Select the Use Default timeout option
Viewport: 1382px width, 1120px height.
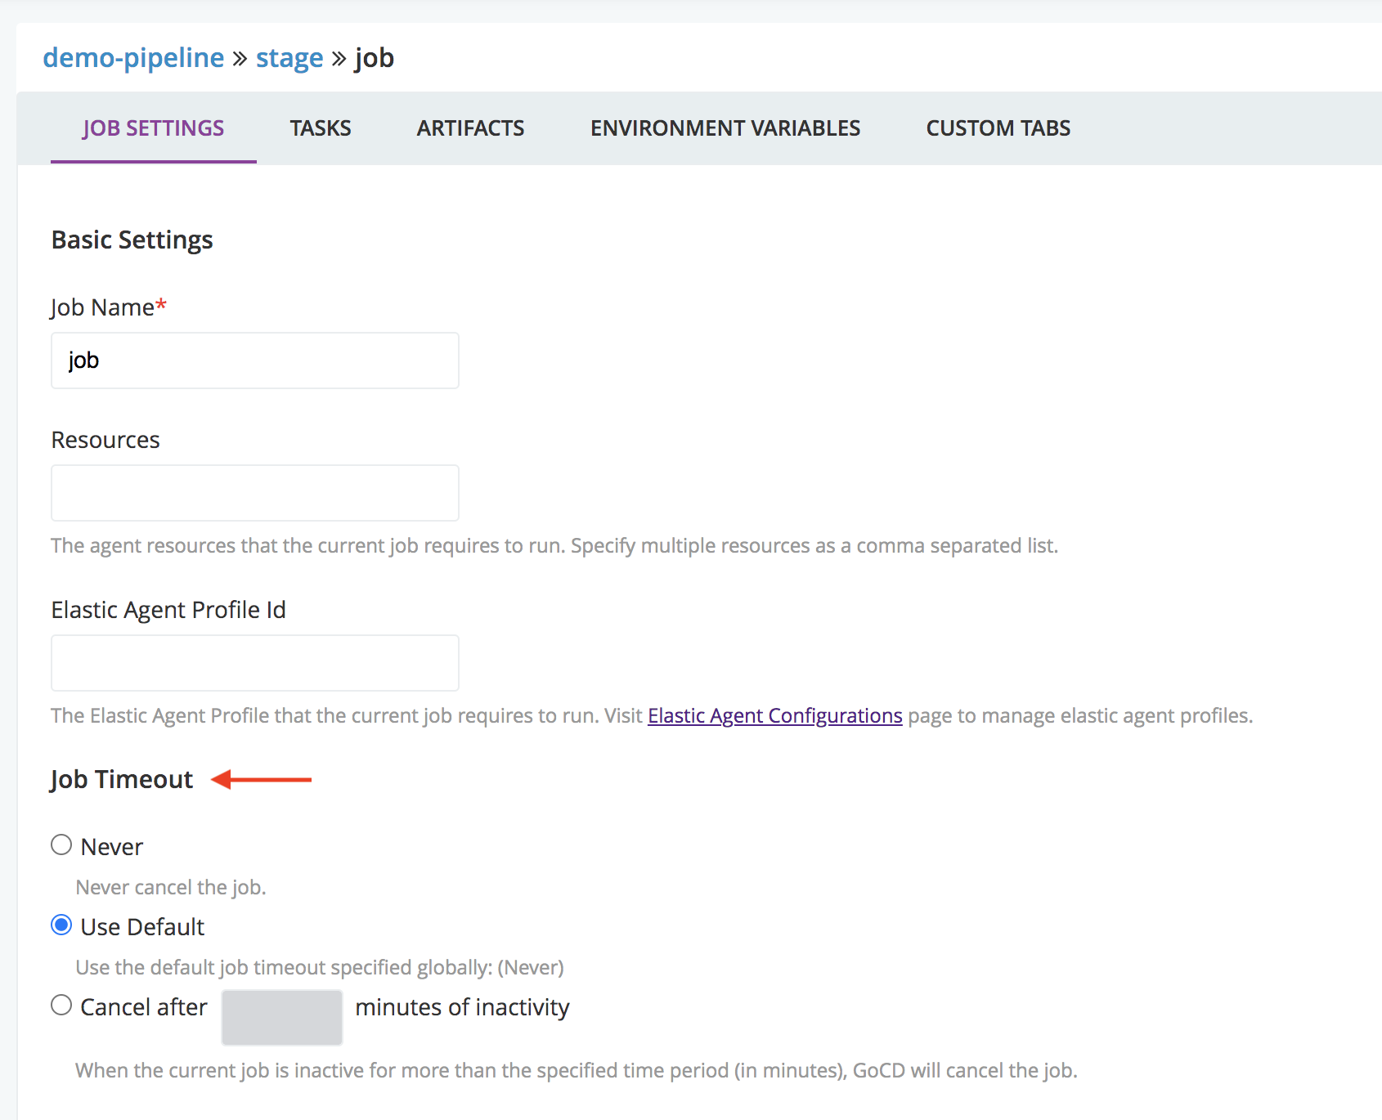pos(61,925)
